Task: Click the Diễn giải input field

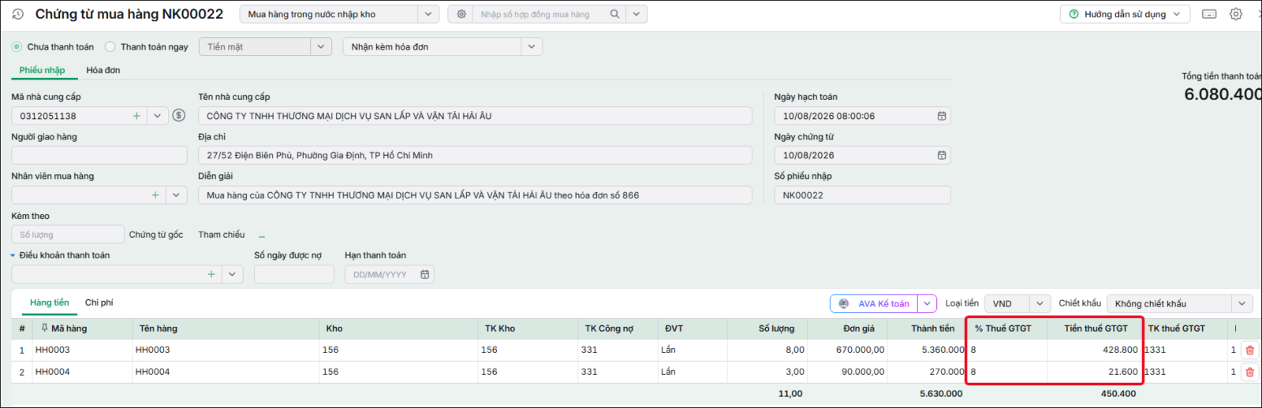Action: 475,195
